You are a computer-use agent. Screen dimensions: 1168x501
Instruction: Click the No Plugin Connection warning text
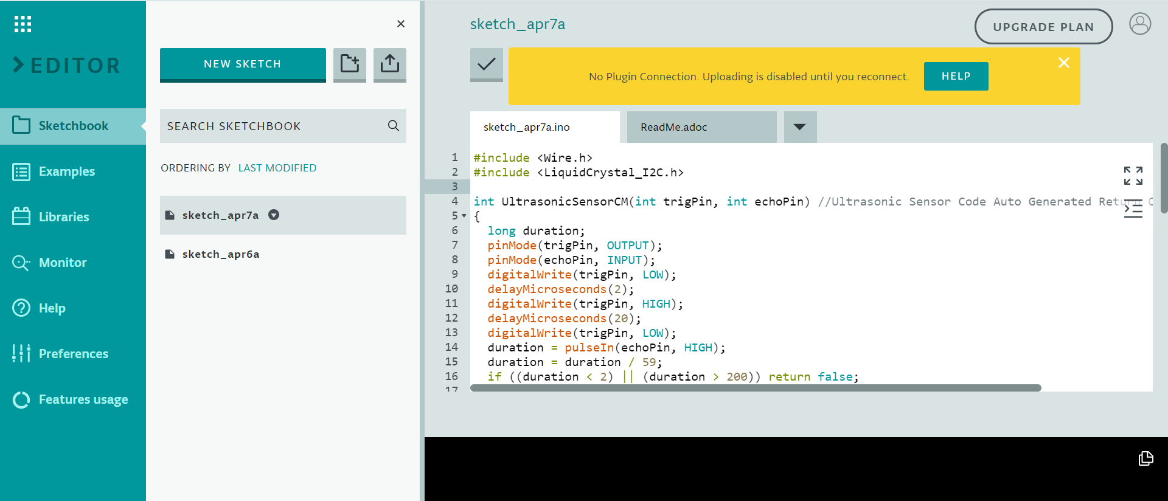pos(749,77)
